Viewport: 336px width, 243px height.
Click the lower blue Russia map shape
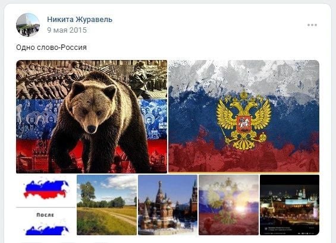[46, 230]
